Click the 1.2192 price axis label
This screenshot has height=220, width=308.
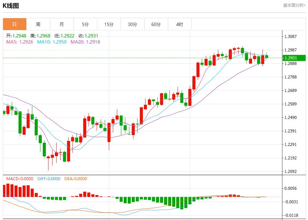[290, 158]
